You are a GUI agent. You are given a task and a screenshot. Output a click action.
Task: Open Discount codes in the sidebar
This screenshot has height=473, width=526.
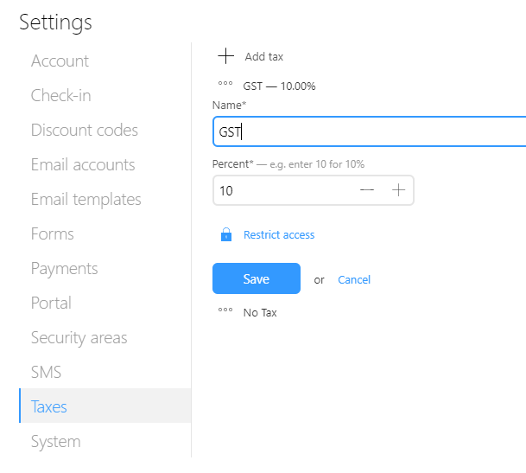point(84,130)
